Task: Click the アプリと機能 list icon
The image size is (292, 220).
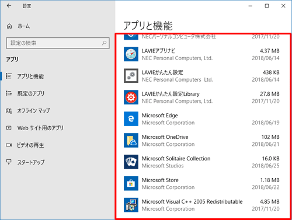Action: [x=9, y=76]
